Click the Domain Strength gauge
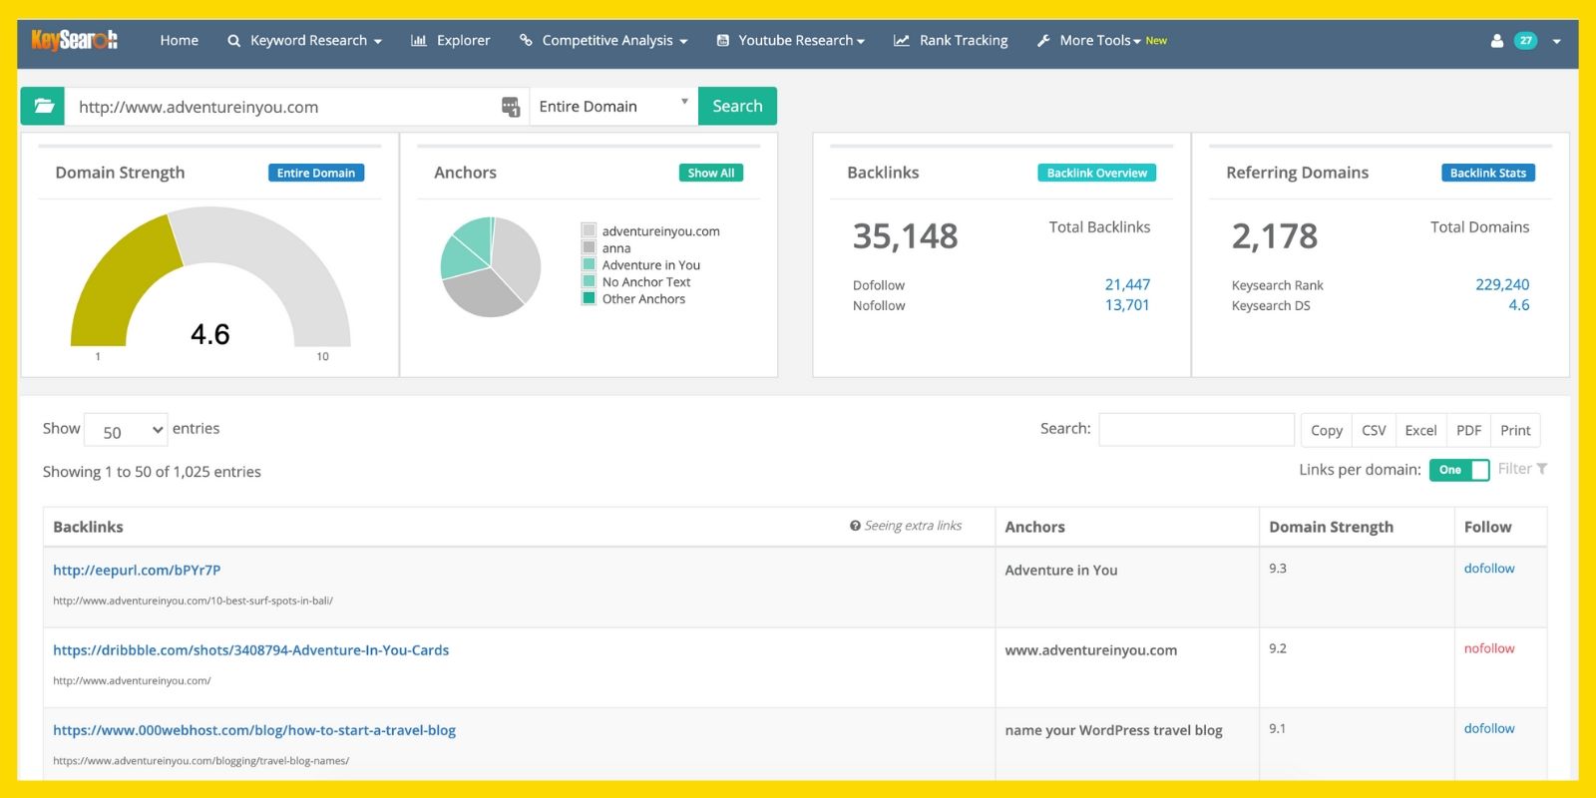This screenshot has height=798, width=1596. (210, 277)
